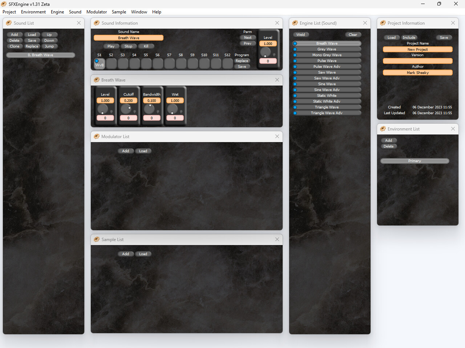
Task: Toggle the blue indicator on Grey Wave engine
Action: pos(295,49)
